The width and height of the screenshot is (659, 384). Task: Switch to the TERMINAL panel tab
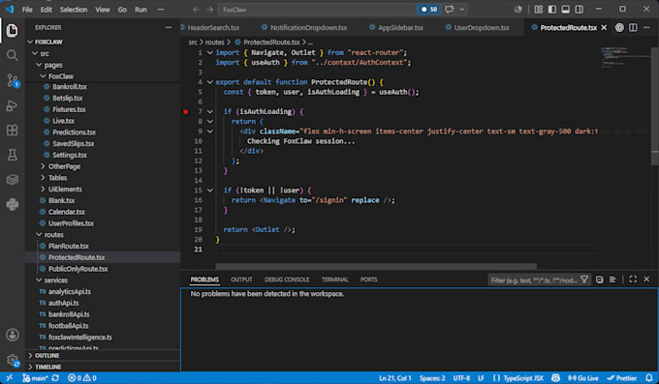point(334,280)
